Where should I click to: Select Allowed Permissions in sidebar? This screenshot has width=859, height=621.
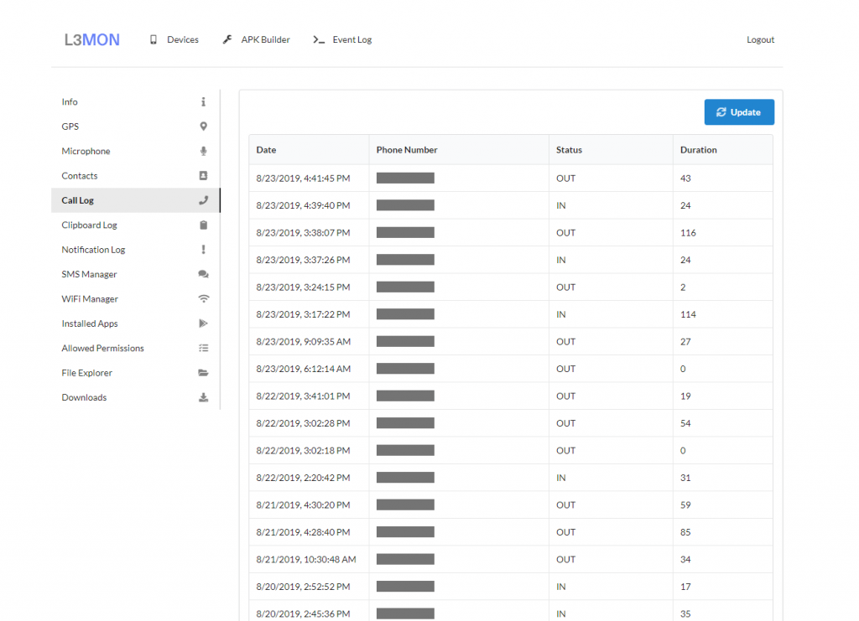tap(102, 349)
